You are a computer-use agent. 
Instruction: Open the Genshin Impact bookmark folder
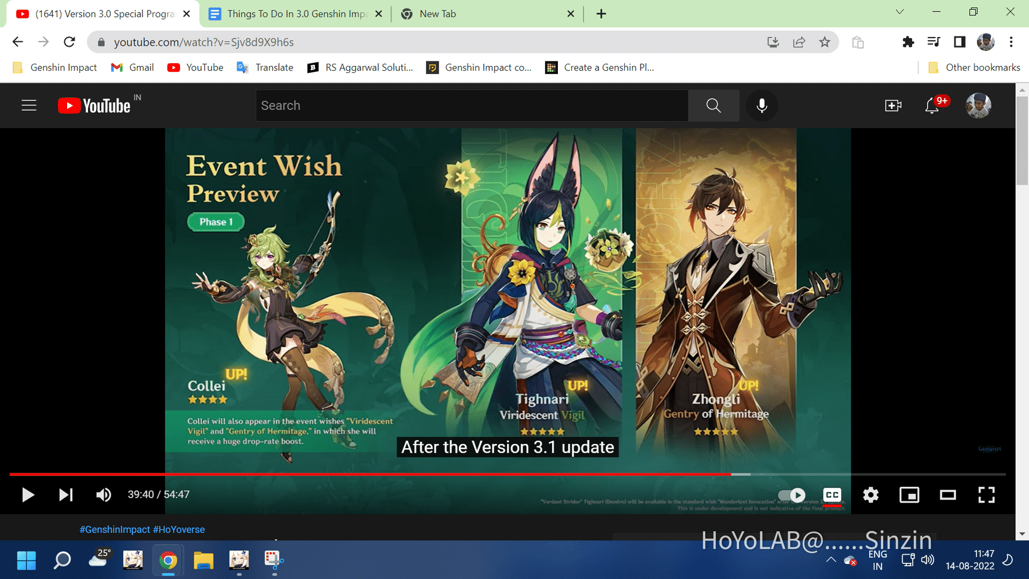click(56, 68)
